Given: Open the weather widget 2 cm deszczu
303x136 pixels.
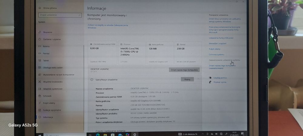Looking at the screenshot, I should click(x=188, y=134).
